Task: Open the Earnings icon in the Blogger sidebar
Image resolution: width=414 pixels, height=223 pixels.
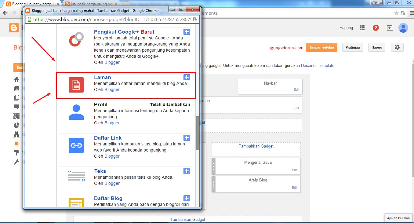Action: pyautogui.click(x=16, y=134)
